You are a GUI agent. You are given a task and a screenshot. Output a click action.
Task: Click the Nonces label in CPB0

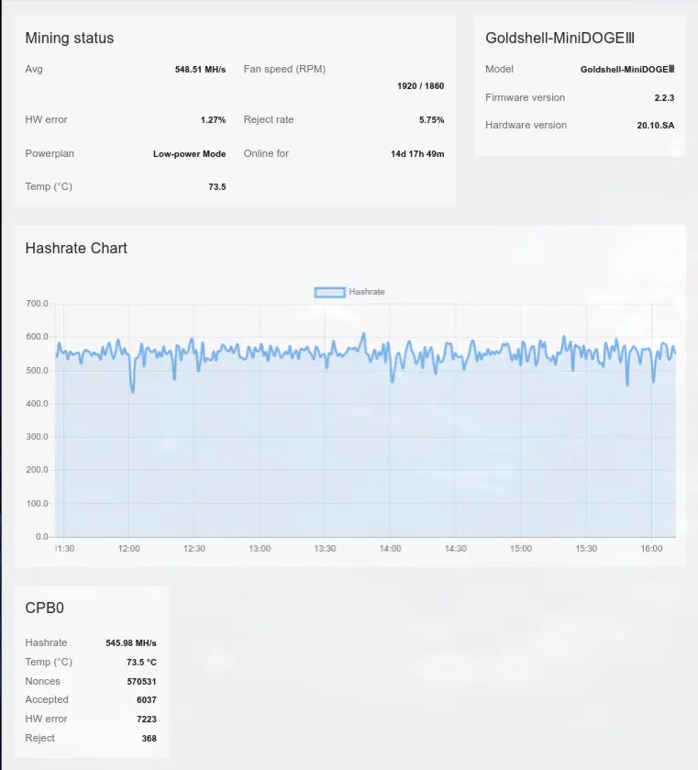[43, 681]
